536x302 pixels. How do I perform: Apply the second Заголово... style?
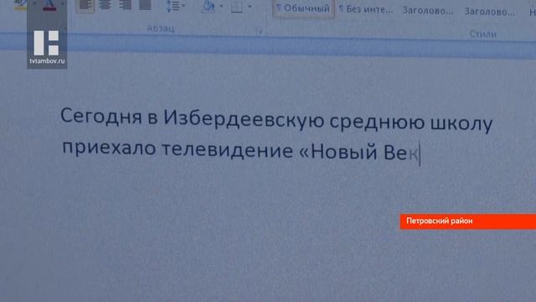click(489, 12)
